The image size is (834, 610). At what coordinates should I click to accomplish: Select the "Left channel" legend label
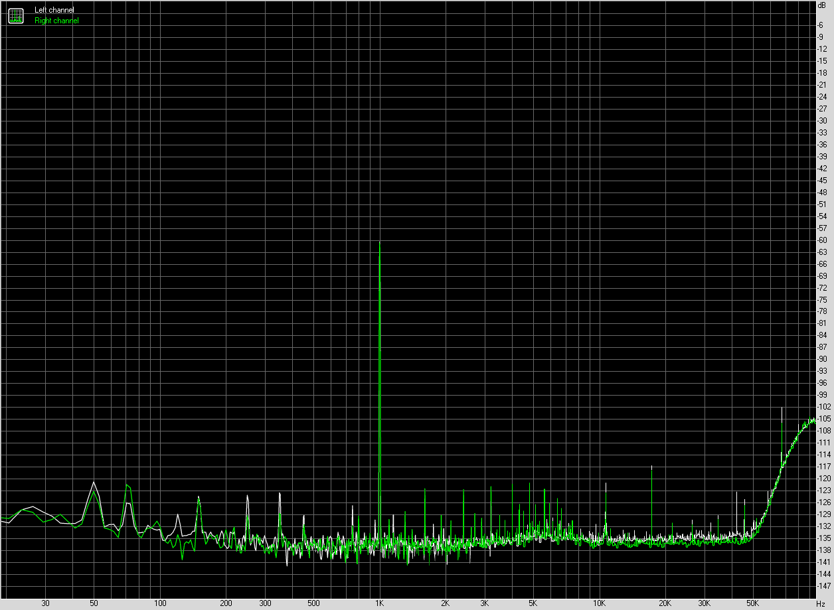54,10
